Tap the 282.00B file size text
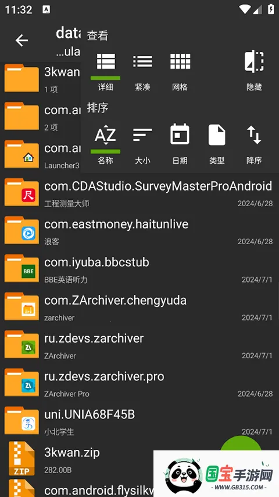This screenshot has width=279, height=497. click(x=58, y=470)
